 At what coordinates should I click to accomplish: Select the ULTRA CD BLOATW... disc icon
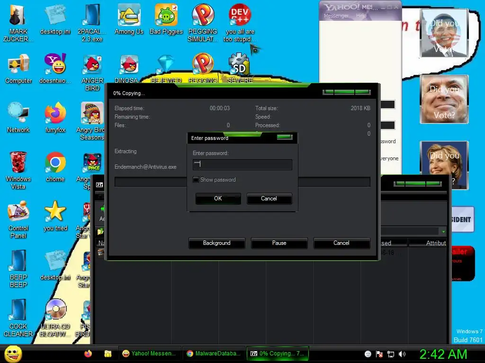pyautogui.click(x=55, y=318)
